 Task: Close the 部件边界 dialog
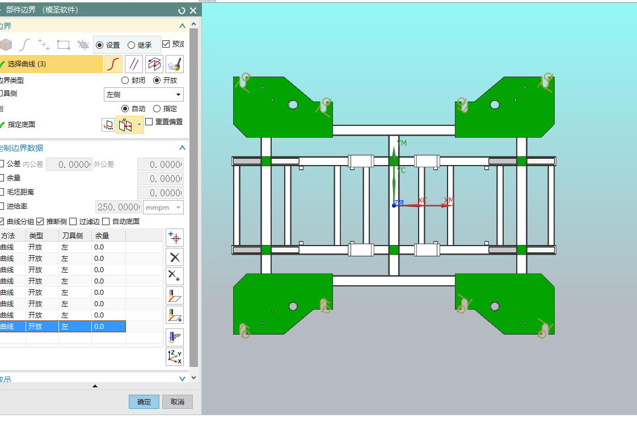click(x=193, y=11)
